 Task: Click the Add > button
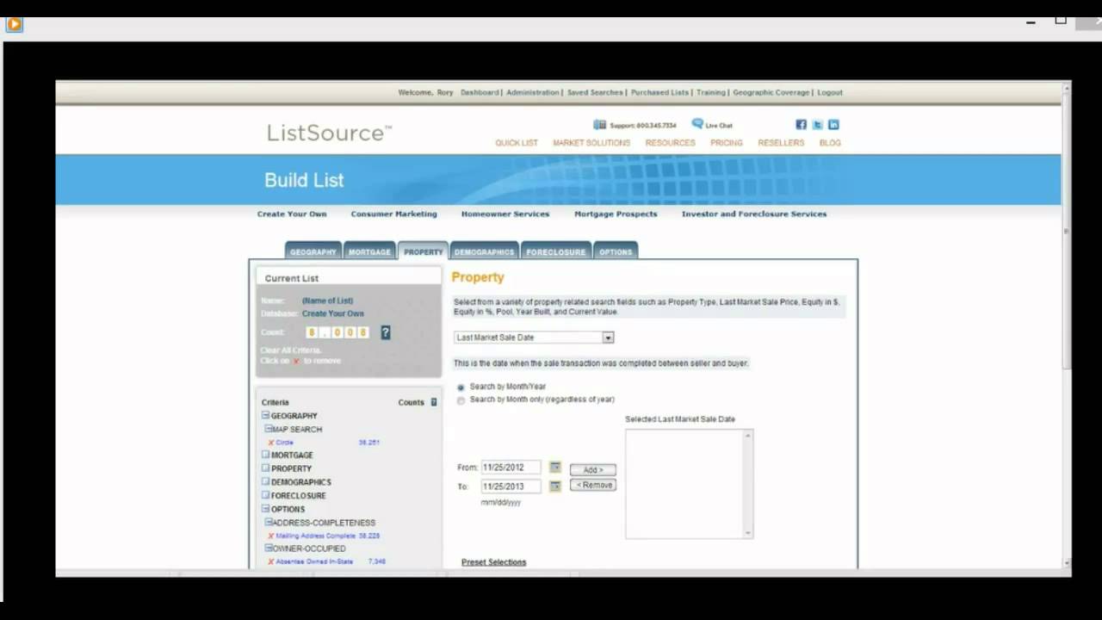(593, 470)
